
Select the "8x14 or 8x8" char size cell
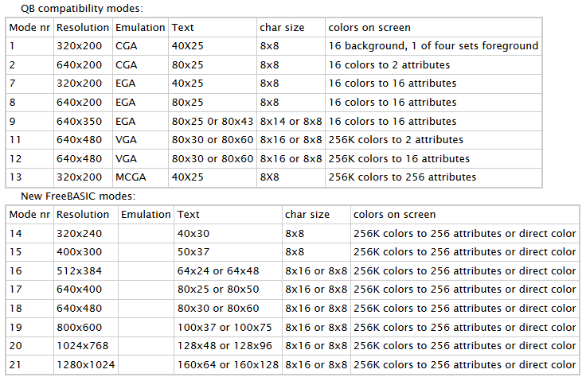pos(291,121)
